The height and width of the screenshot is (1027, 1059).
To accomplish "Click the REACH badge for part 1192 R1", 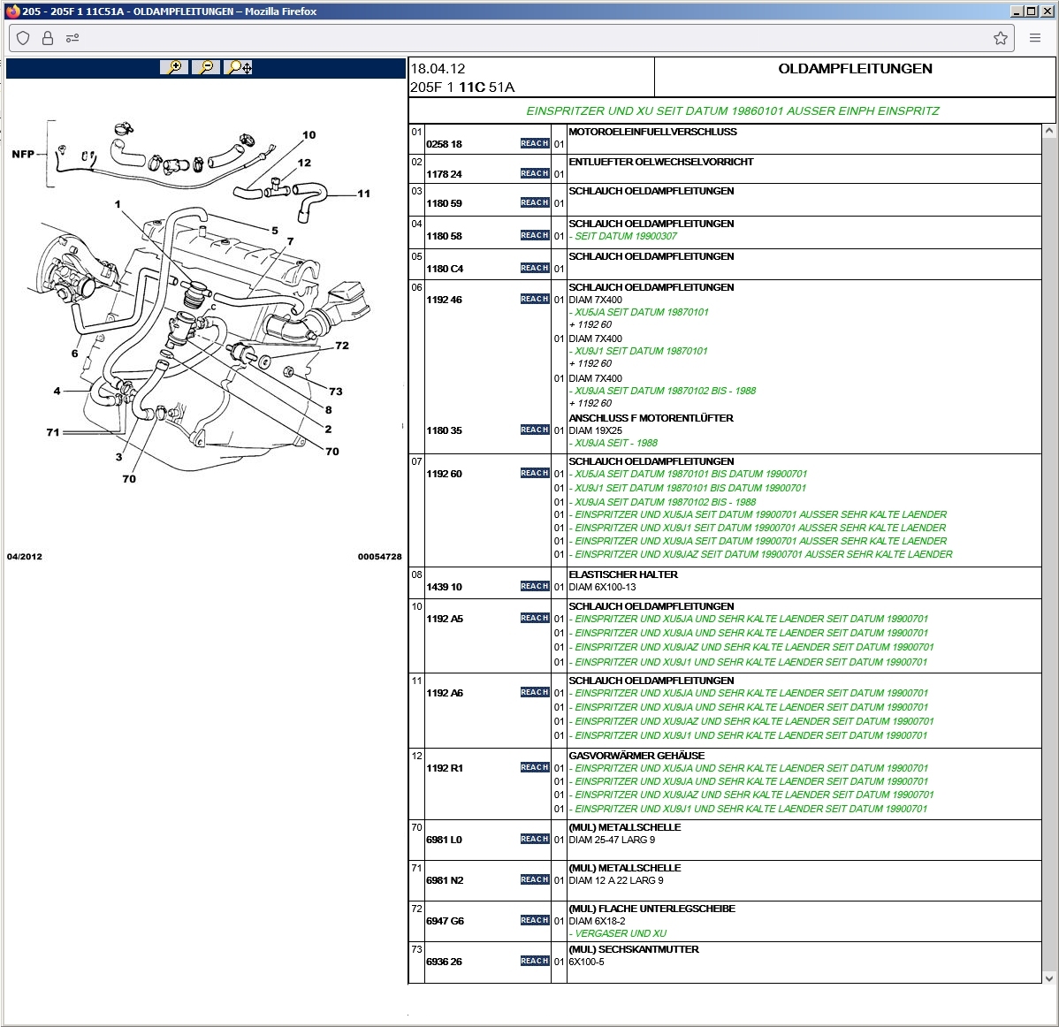I will (534, 767).
